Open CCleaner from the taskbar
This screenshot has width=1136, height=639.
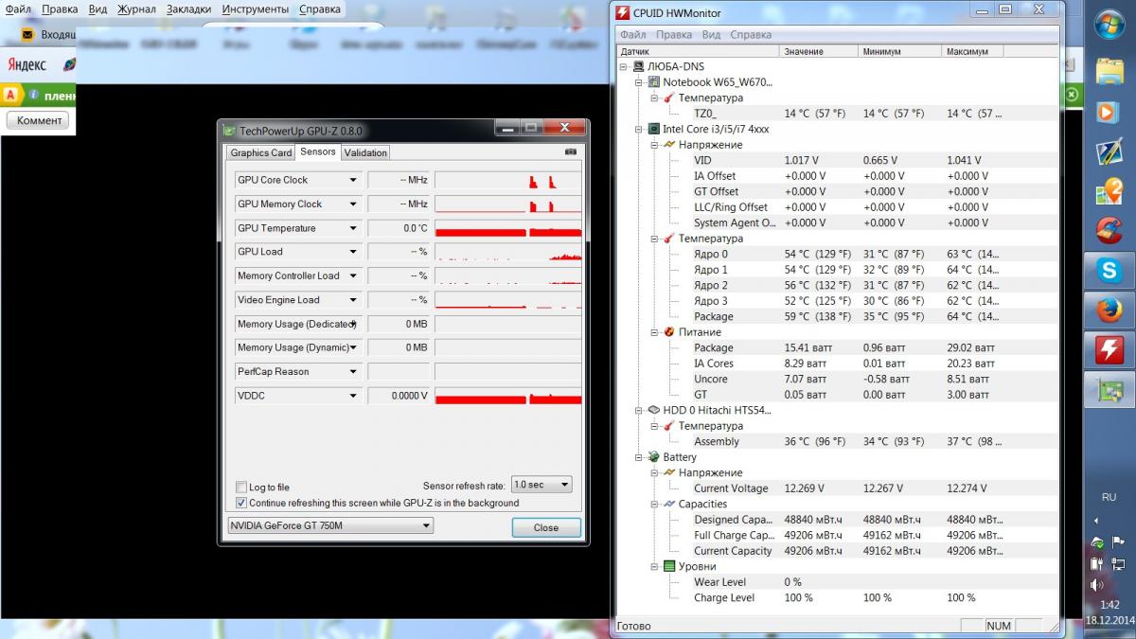click(x=1109, y=230)
